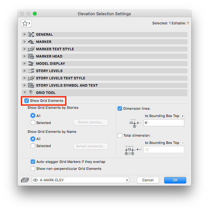Click the Marker Head panel icon
Image resolution: width=209 pixels, height=211 pixels.
click(x=31, y=56)
